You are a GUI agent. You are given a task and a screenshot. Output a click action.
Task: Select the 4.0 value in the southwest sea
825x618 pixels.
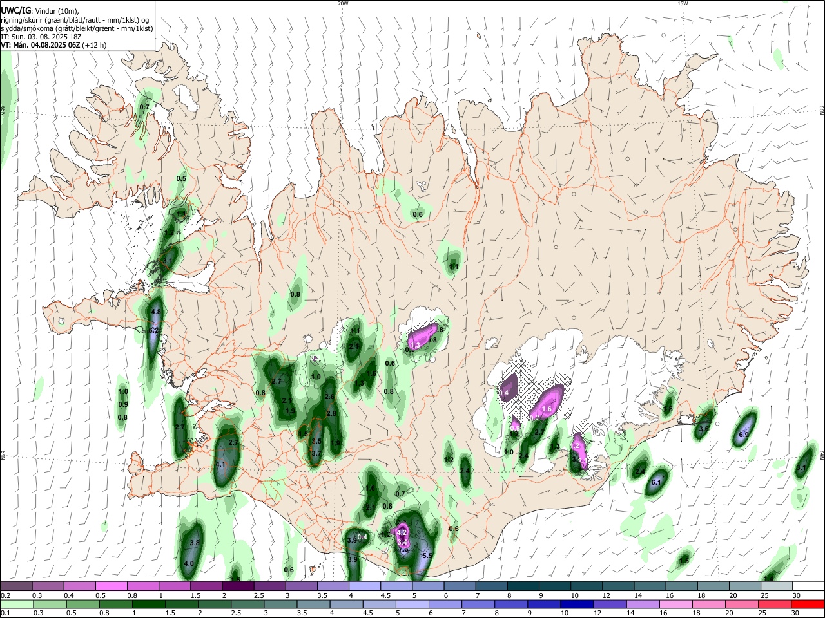click(189, 563)
